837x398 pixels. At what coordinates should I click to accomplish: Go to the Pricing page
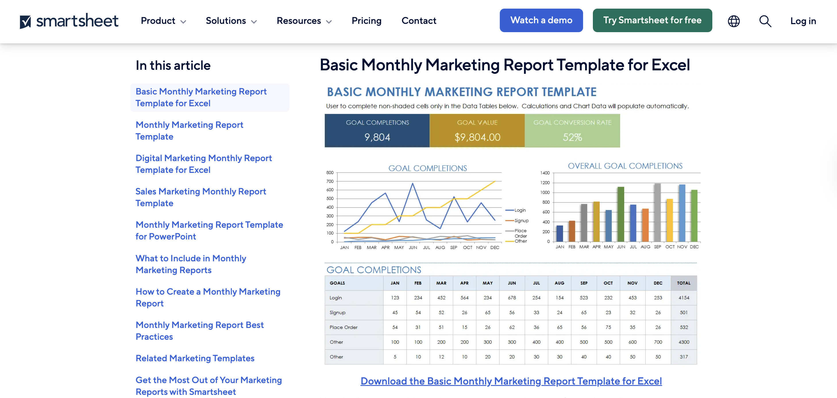367,21
